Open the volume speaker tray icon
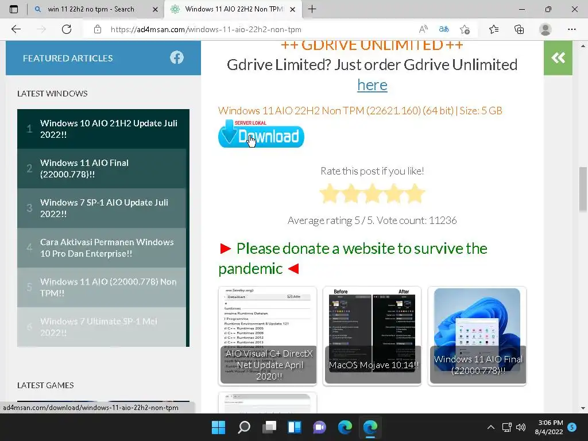The width and height of the screenshot is (588, 441). click(x=520, y=427)
